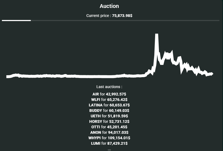The height and width of the screenshot is (151, 223).
Task: Select the UETH for 51,819.59$ row
Action: click(x=109, y=116)
